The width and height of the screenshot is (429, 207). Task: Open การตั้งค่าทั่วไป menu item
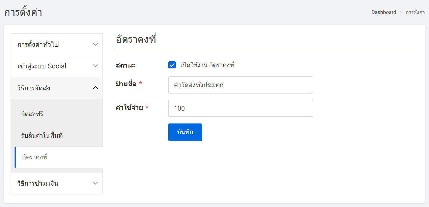pos(57,44)
